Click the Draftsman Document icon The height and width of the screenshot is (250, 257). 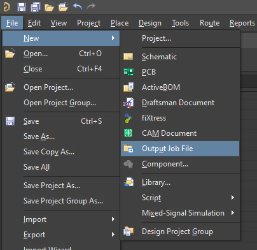[x=128, y=103]
